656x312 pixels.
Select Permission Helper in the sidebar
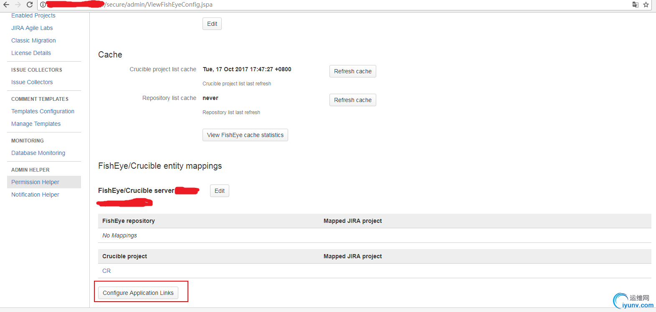tap(44, 182)
